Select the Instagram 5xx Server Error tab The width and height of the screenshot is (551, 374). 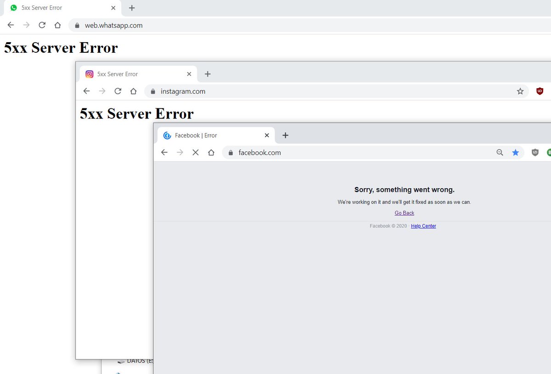pyautogui.click(x=138, y=74)
